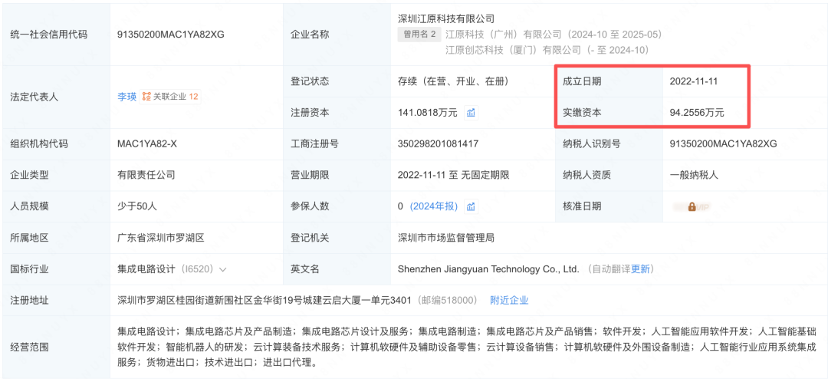
Task: Open the insured headcount chart icon
Action: (471, 206)
